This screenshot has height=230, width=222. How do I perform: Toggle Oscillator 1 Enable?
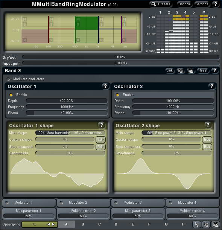point(11,95)
